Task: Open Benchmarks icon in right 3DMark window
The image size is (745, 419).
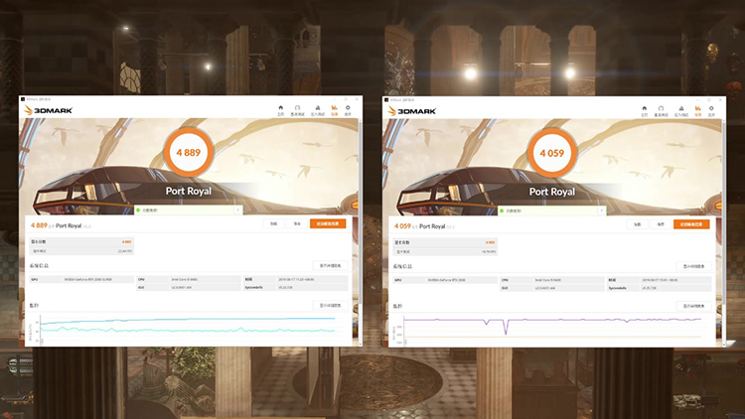Action: (x=661, y=111)
